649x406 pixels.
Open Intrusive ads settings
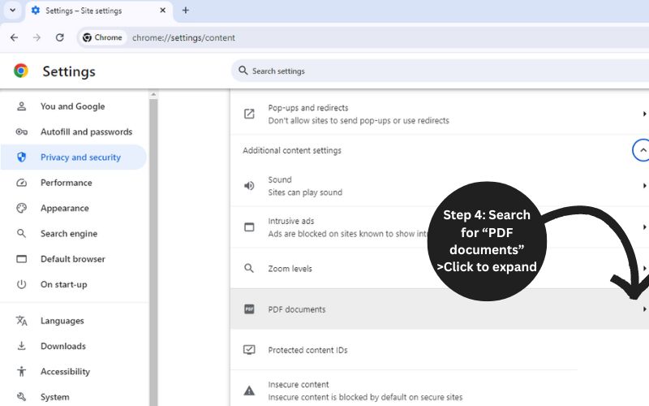(440, 227)
